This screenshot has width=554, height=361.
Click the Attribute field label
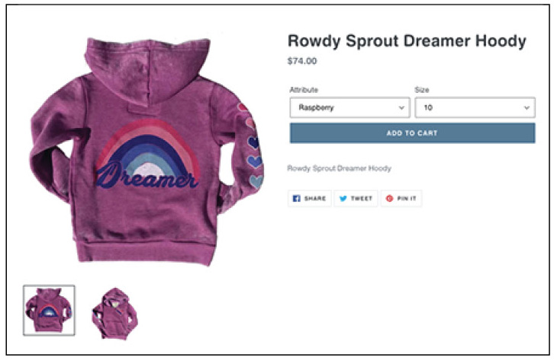(304, 90)
